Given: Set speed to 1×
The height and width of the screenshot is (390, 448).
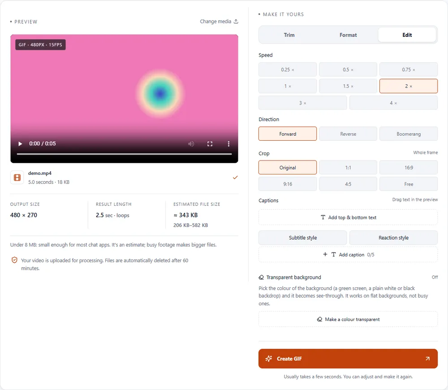Looking at the screenshot, I should point(288,86).
